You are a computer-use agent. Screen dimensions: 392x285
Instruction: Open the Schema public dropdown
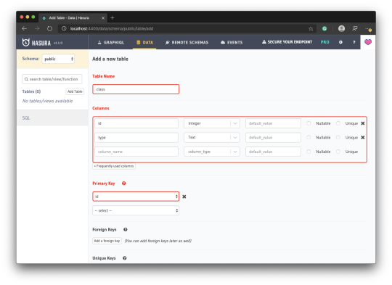click(x=58, y=59)
